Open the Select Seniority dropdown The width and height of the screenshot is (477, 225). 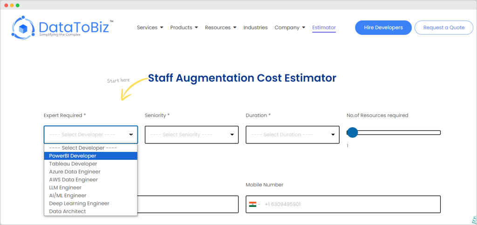pyautogui.click(x=191, y=135)
